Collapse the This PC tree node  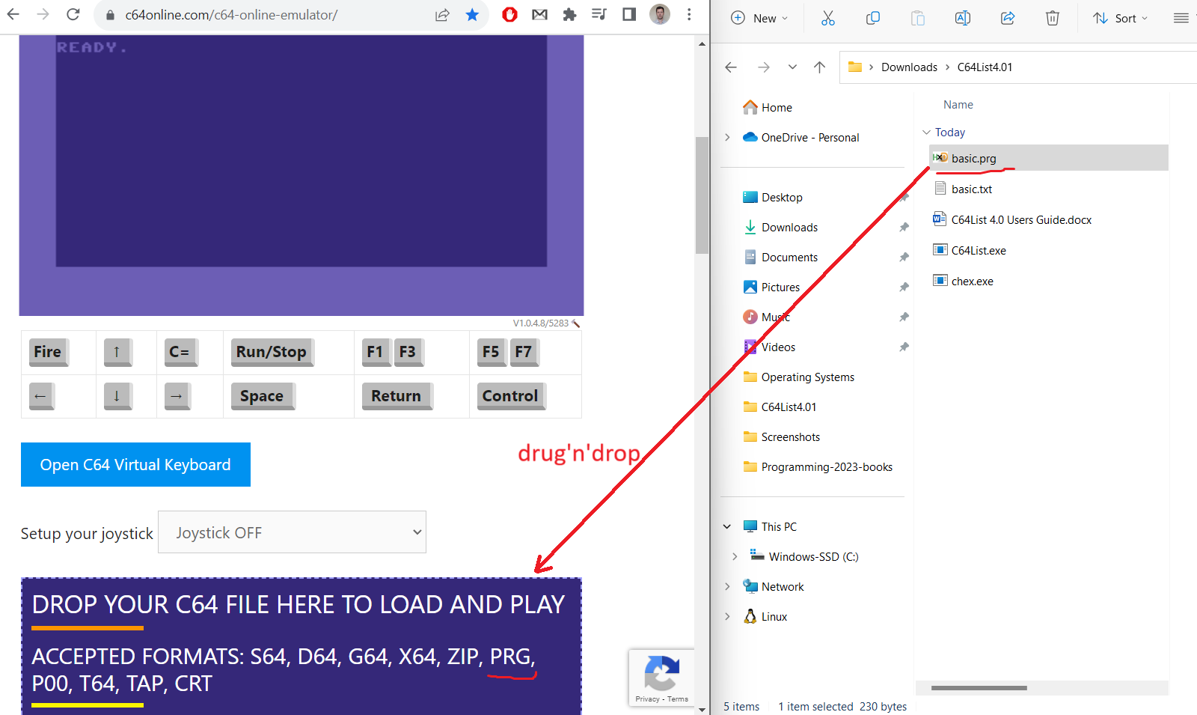[x=727, y=526]
